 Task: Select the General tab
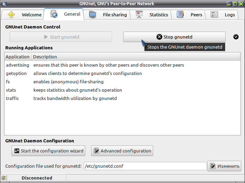tap(64, 14)
